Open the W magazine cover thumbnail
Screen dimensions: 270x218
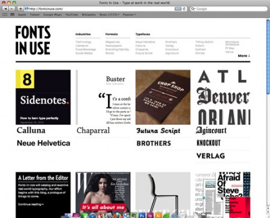pos(103,195)
